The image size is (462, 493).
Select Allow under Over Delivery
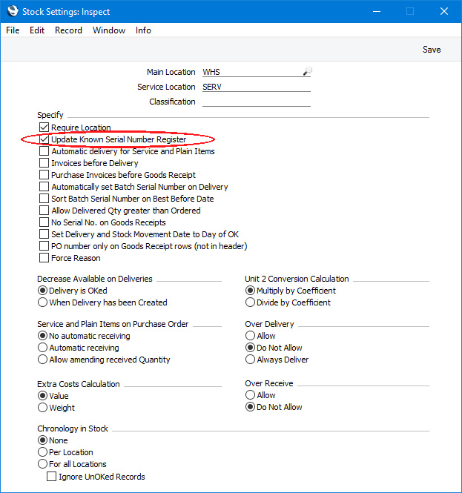(x=250, y=336)
